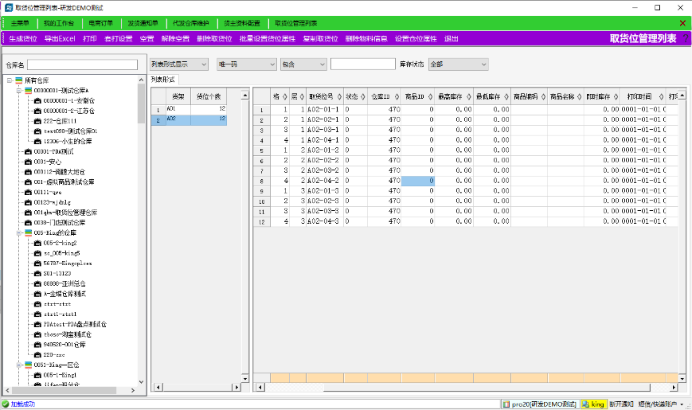692x410 pixels.
Task: Click the S01-13123 warehouse icon
Action: (x=37, y=273)
